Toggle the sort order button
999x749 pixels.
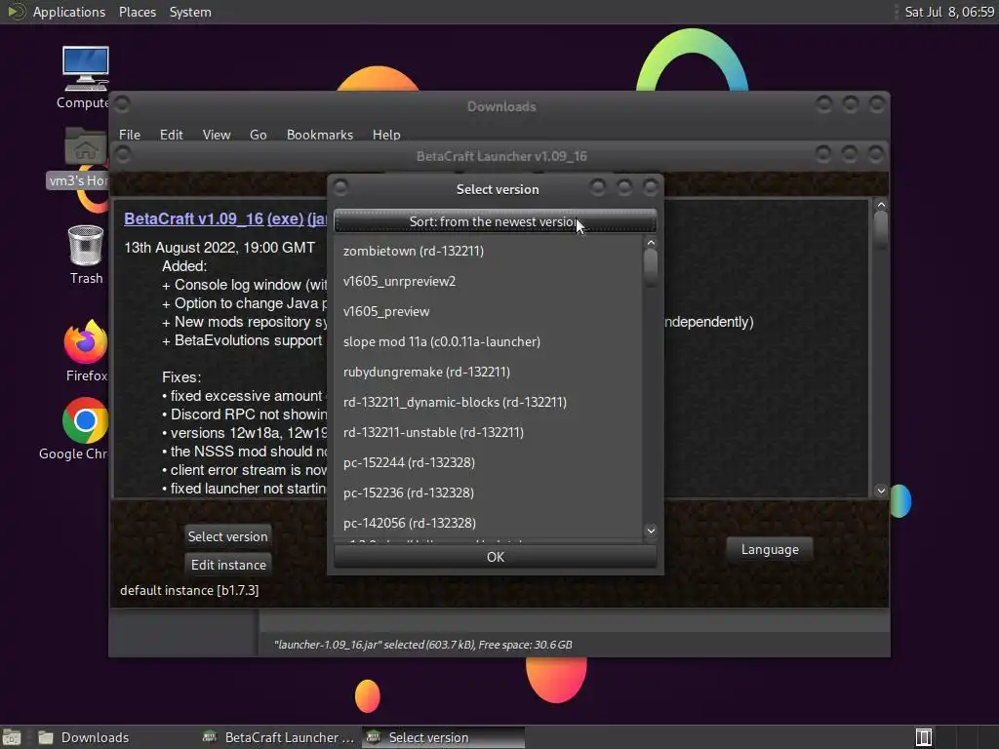pyautogui.click(x=495, y=221)
